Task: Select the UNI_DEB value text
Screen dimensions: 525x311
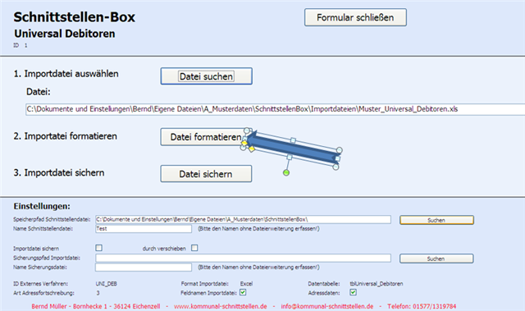Action: (x=106, y=284)
